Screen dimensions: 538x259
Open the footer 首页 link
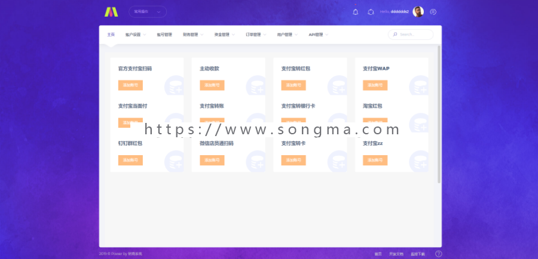(x=378, y=254)
